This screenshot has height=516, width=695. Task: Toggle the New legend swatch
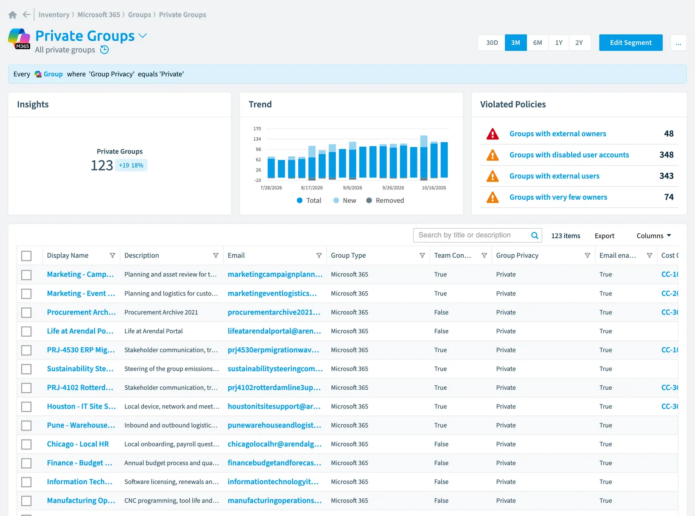pyautogui.click(x=336, y=200)
